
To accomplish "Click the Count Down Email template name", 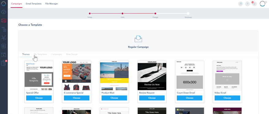I will pos(186,93).
